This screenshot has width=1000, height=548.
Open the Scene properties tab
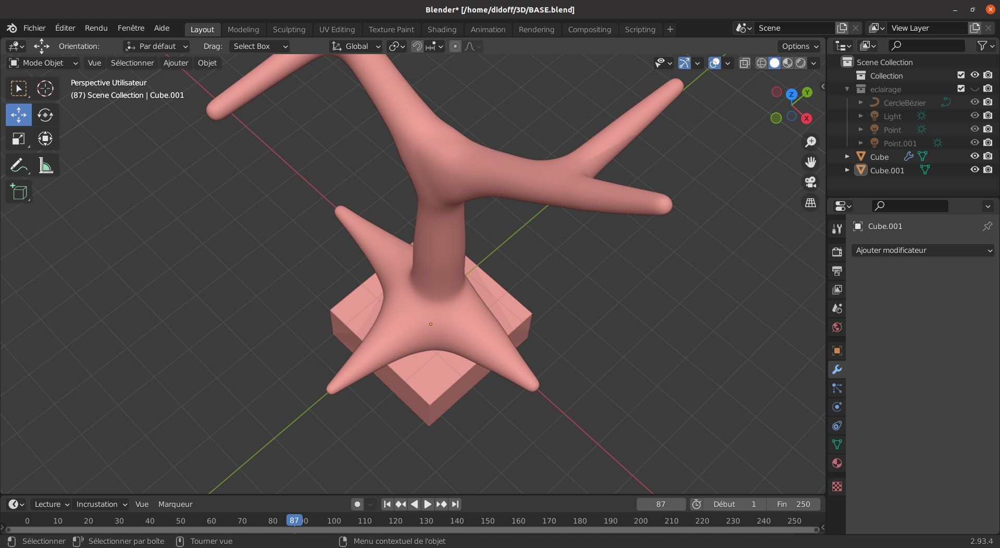click(837, 308)
